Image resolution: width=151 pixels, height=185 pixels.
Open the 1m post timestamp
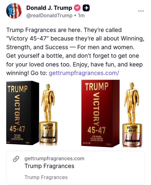[81, 15]
